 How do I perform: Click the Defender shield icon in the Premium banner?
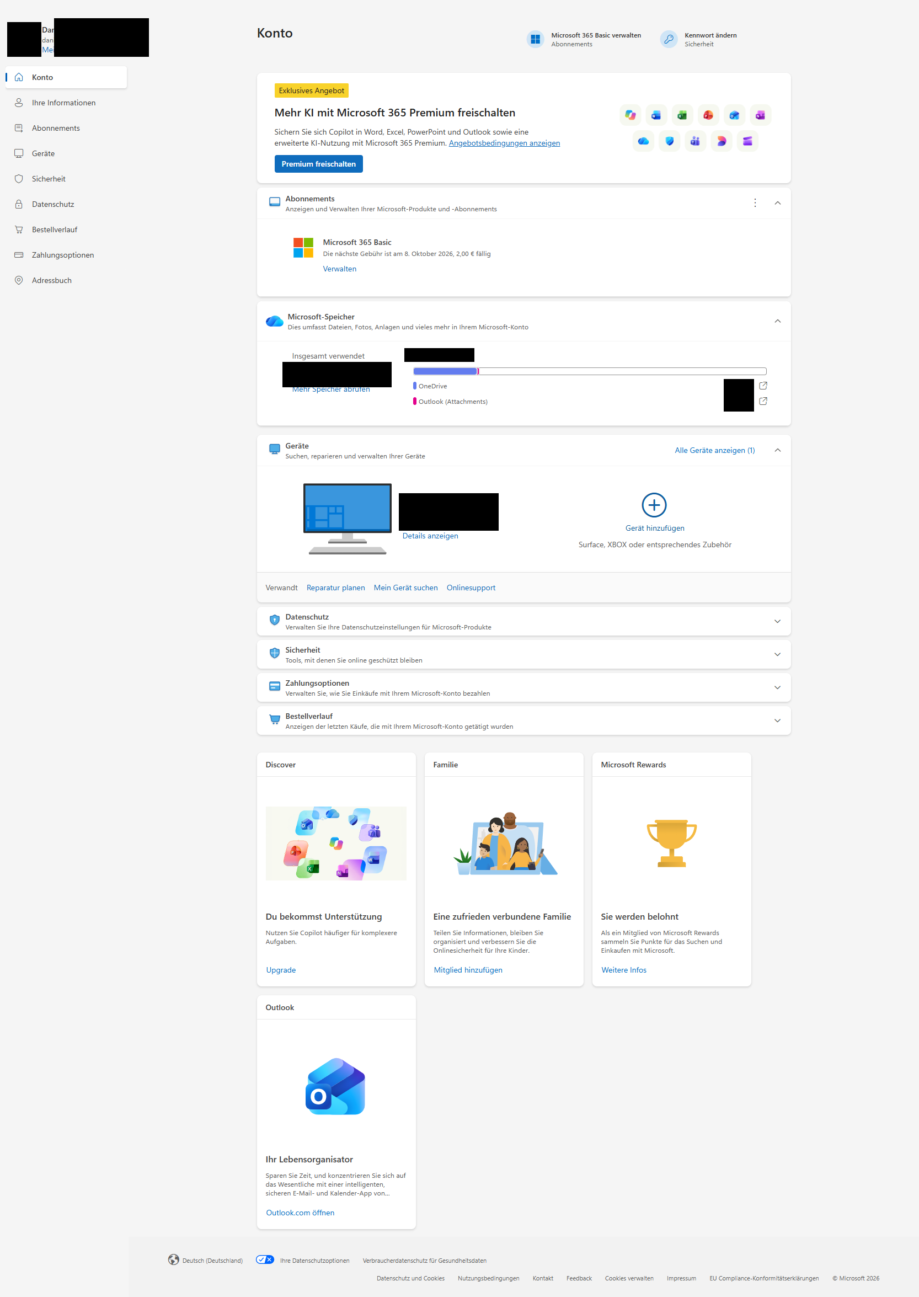(670, 141)
